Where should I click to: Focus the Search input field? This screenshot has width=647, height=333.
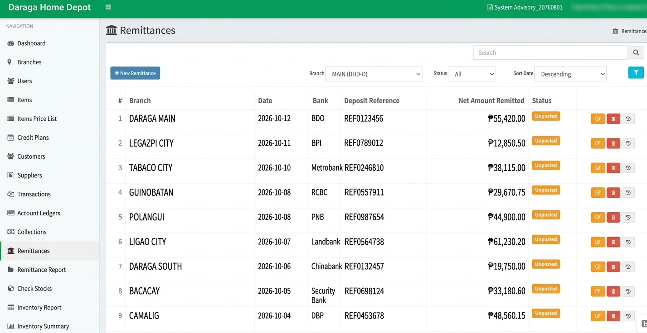(x=550, y=52)
